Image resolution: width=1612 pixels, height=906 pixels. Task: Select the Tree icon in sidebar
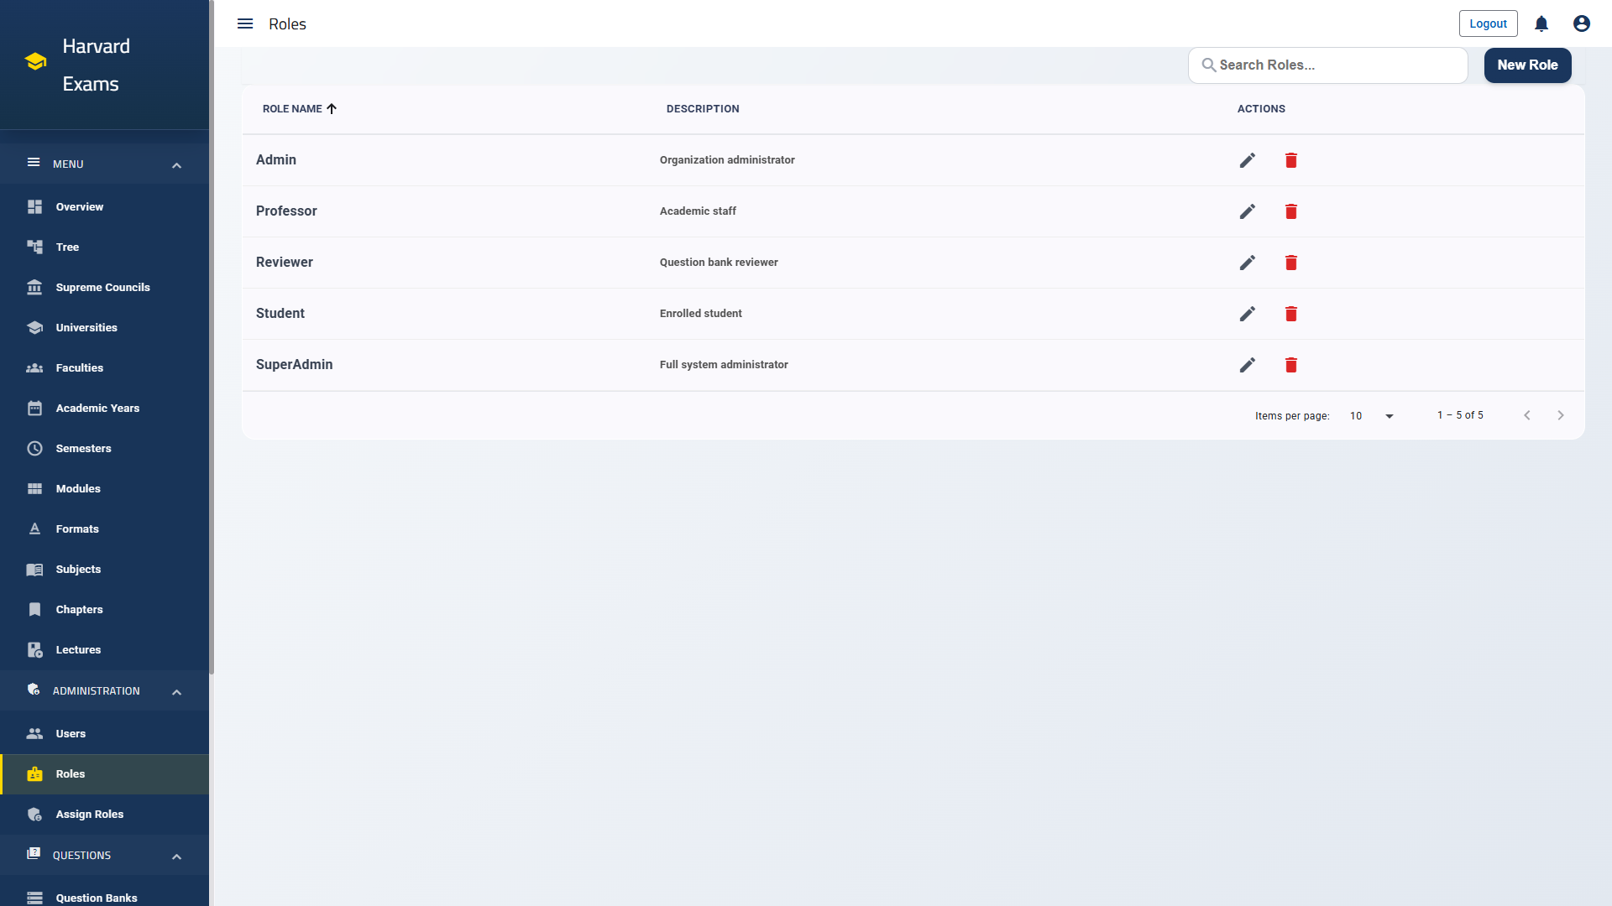[35, 247]
